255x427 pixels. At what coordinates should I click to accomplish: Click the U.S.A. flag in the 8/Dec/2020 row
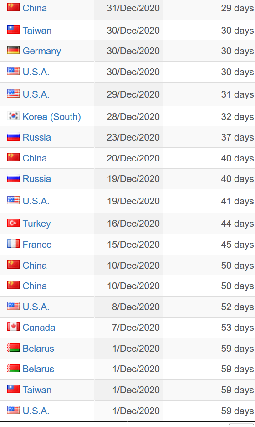click(13, 306)
